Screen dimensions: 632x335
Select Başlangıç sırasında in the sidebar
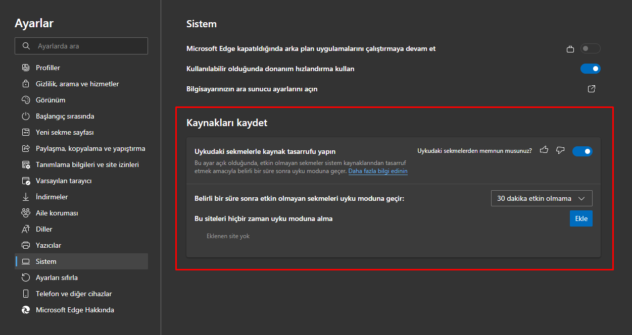tap(66, 116)
